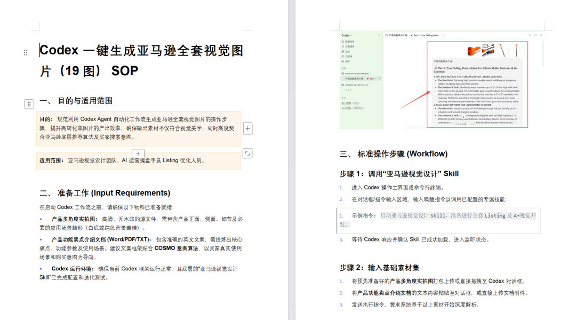Click the bold phrase 'COSMO 意图算法'

[x=176, y=249]
